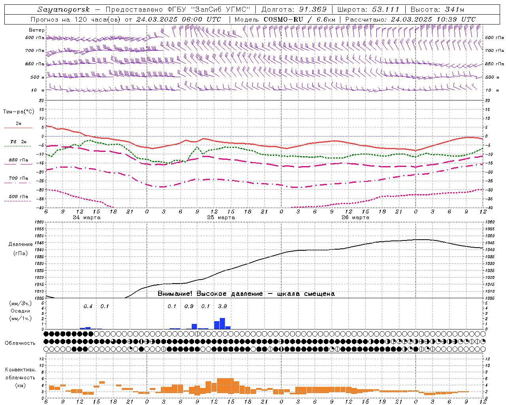This screenshot has height=405, width=506.
Task: Click the tallest blue precipitation bar
Action: (222, 324)
